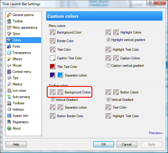Toggle Vertical Gradient under Background Colors
168x153 pixels.
[x=53, y=100]
